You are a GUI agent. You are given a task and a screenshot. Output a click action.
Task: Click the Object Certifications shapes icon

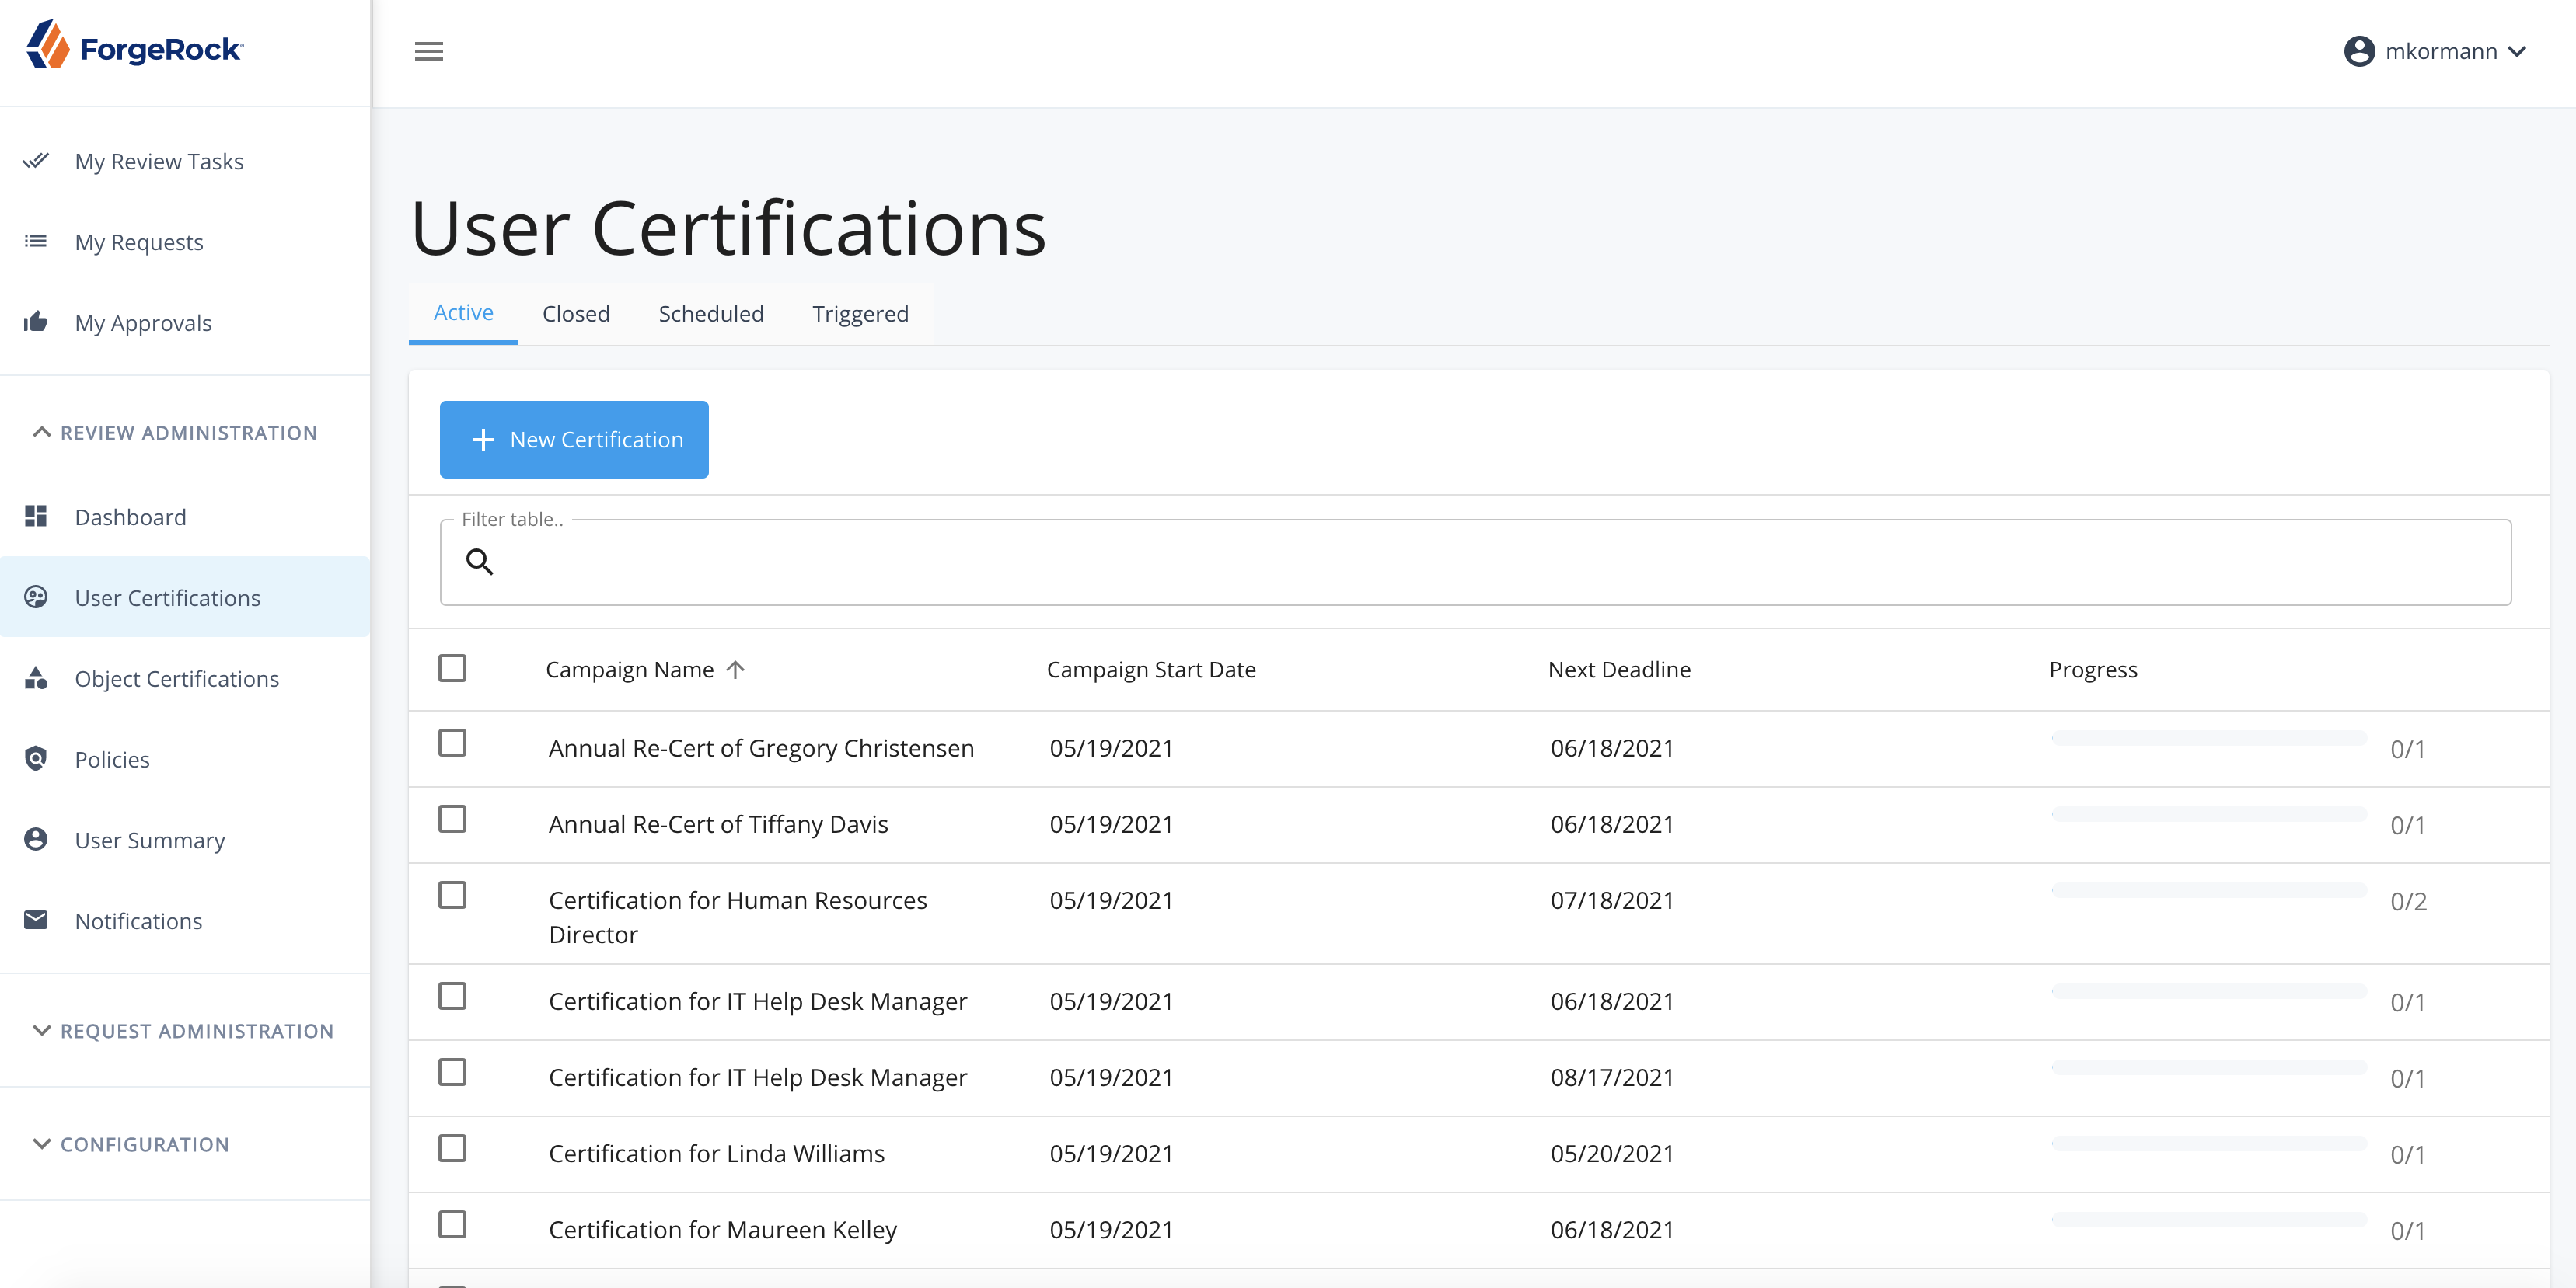[x=36, y=678]
